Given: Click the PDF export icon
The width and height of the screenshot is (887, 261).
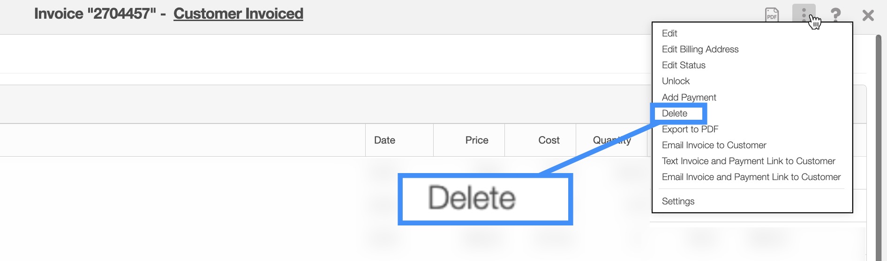Looking at the screenshot, I should point(772,15).
